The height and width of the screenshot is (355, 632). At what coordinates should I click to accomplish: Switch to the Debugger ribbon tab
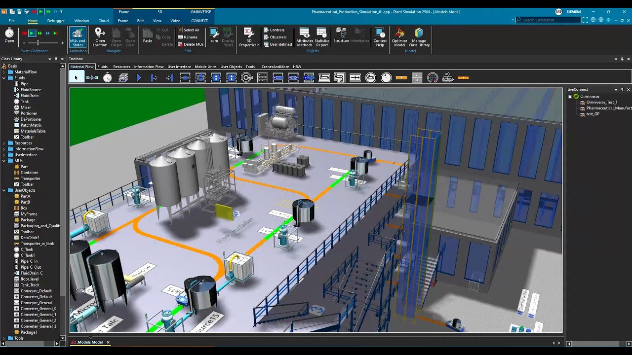coord(56,21)
